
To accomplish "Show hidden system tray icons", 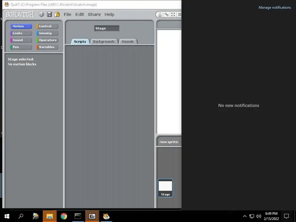I will 245,216.
